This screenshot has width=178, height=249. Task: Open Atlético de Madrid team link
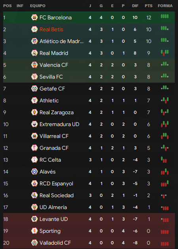click(x=61, y=41)
